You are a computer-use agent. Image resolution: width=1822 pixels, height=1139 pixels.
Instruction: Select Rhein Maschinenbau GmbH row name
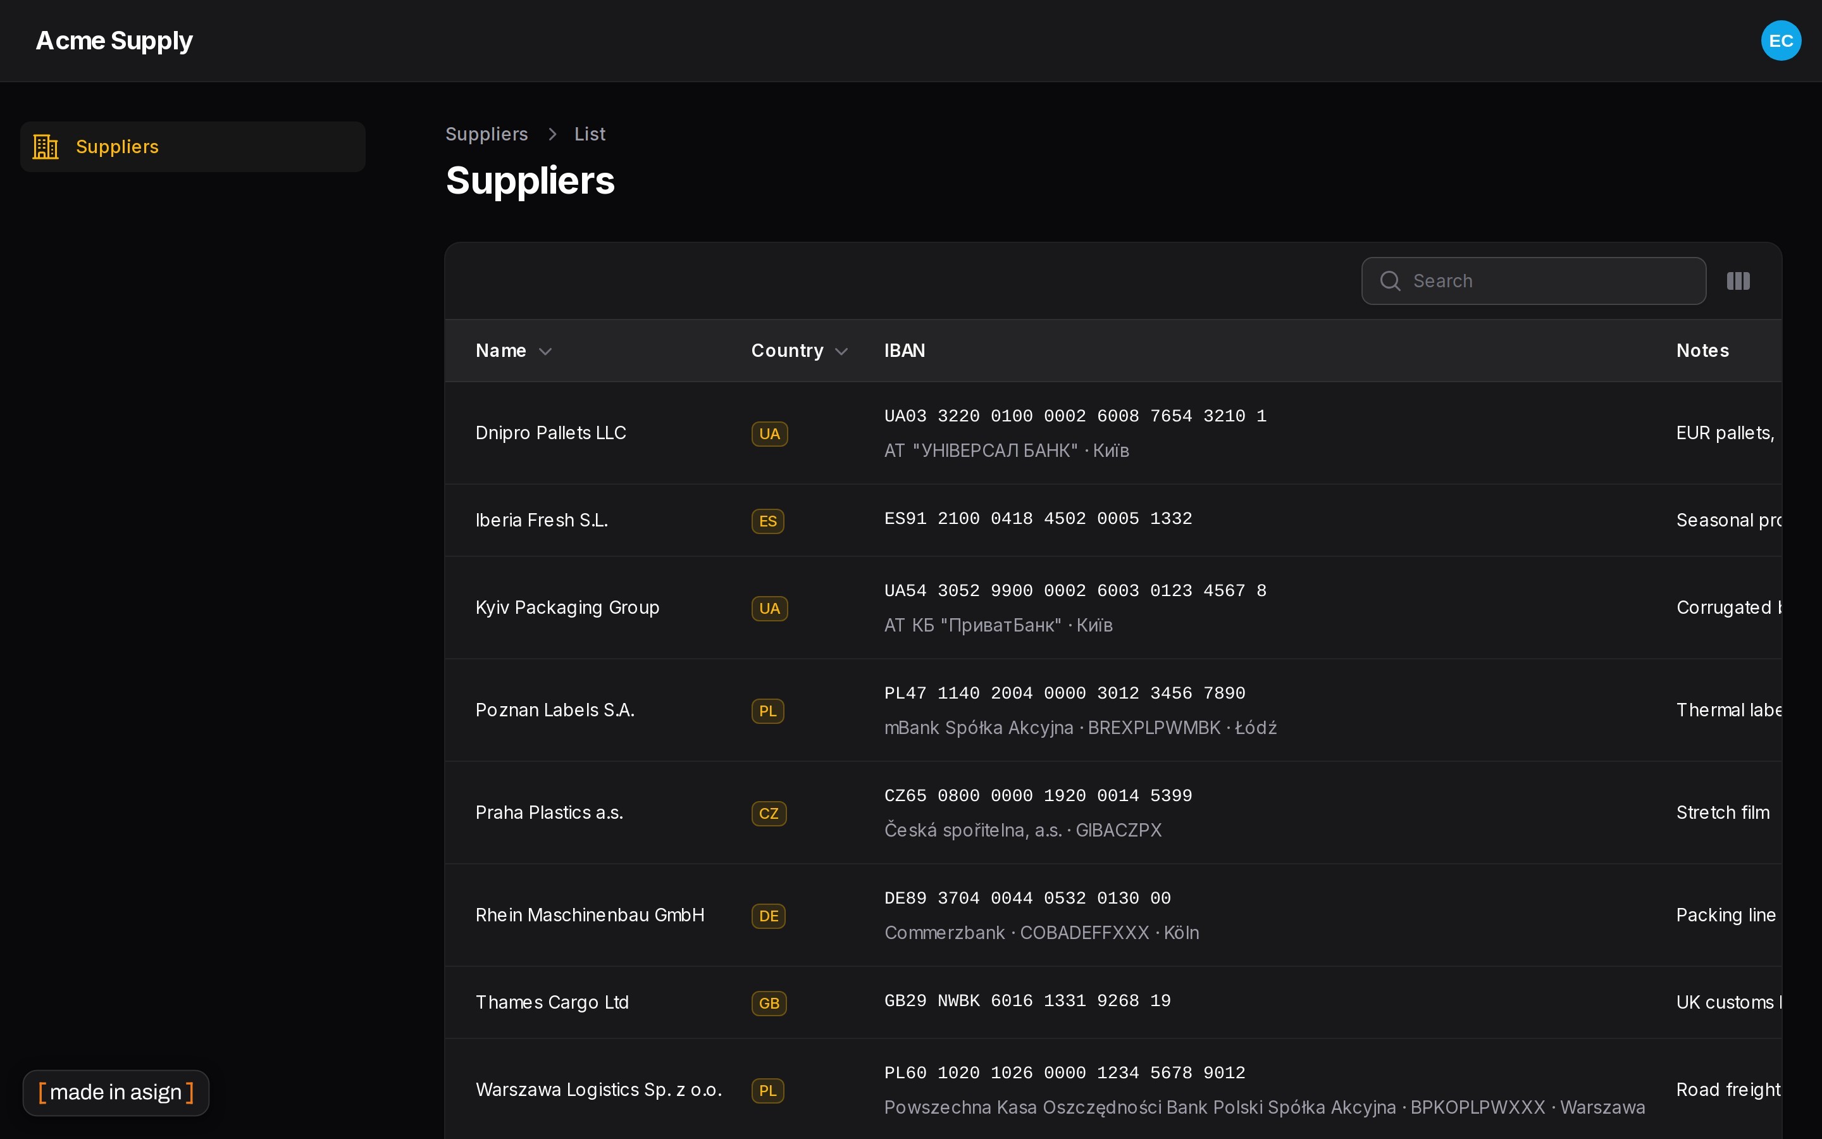point(590,915)
